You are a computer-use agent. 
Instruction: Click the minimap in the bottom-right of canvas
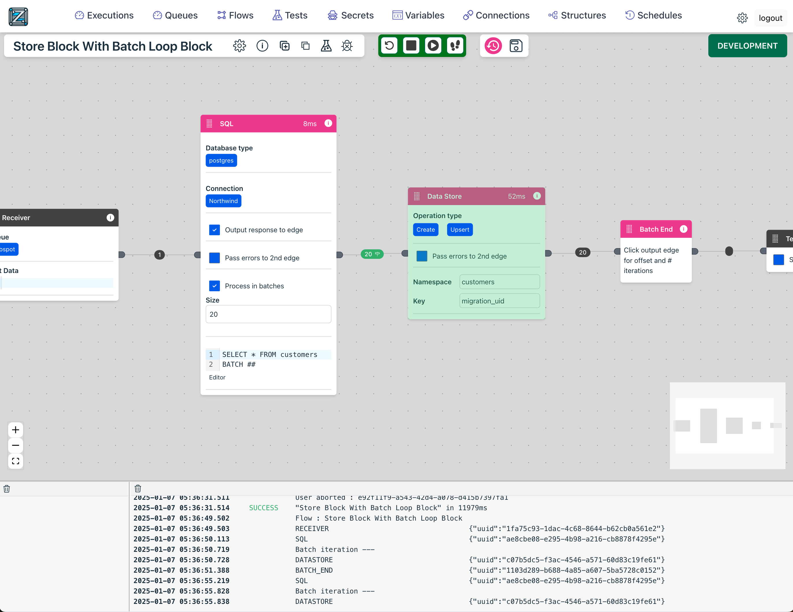[727, 425]
